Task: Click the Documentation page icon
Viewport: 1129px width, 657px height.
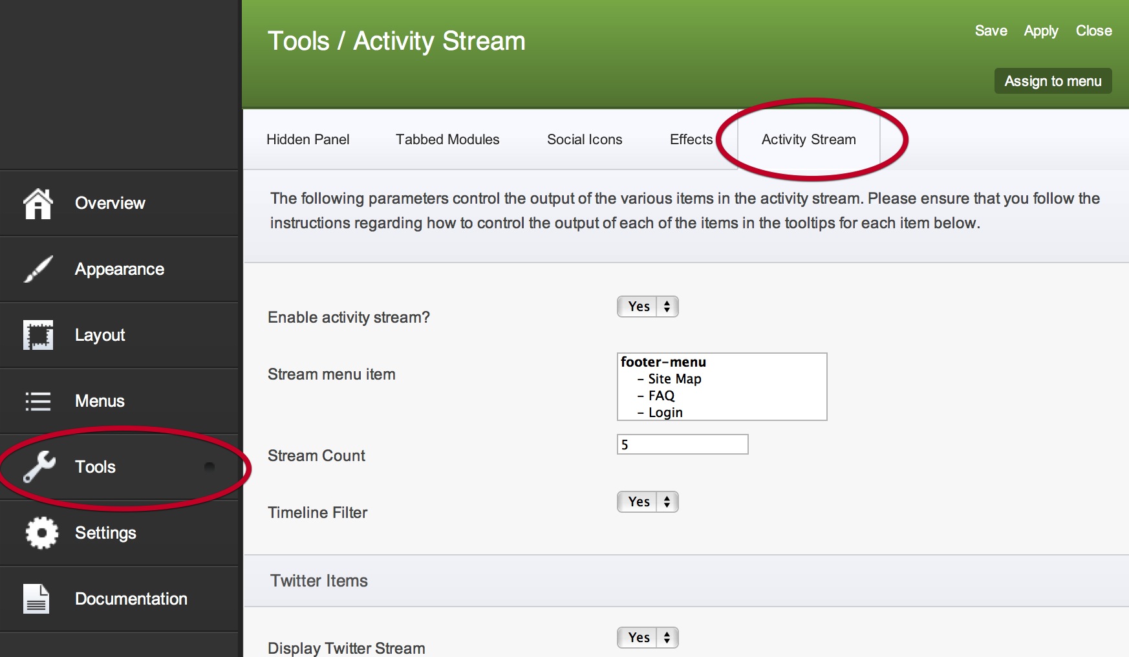Action: point(36,599)
